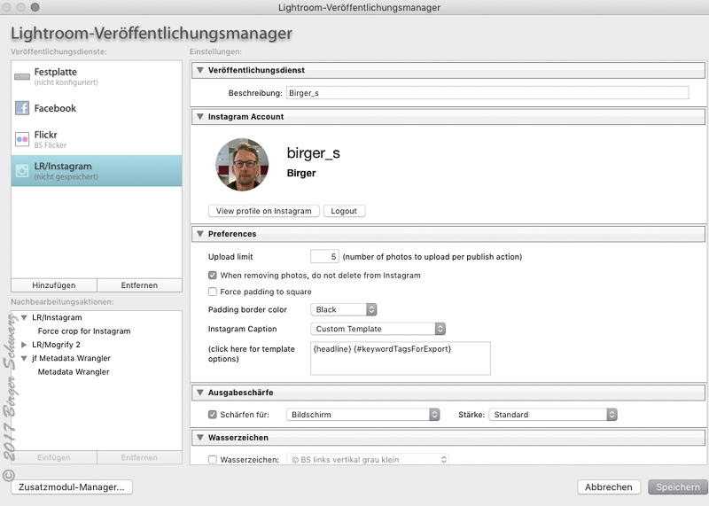Toggle 'do not delete from Instagram' checkbox
709x506 pixels.
point(212,276)
